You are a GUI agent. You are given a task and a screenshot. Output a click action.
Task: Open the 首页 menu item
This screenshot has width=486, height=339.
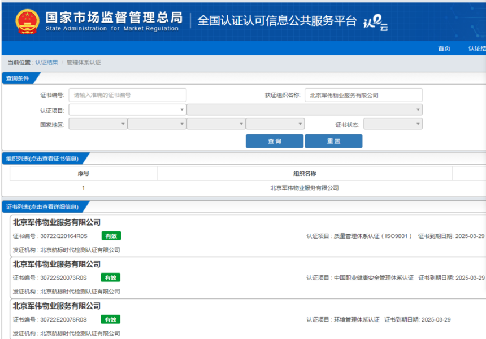click(x=444, y=49)
